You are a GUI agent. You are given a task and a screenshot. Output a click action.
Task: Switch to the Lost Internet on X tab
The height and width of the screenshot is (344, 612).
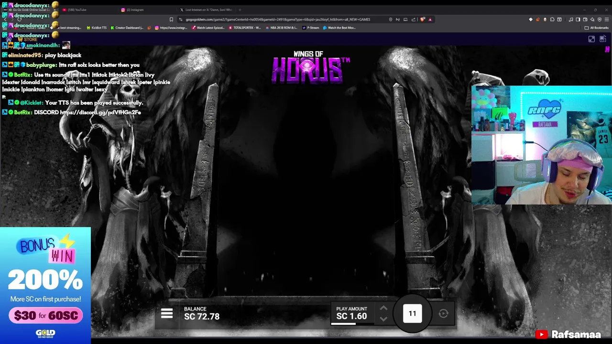tap(206, 10)
